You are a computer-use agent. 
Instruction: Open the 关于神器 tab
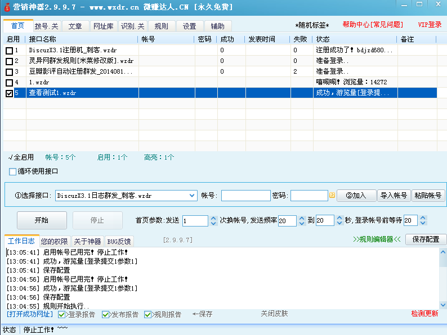pyautogui.click(x=87, y=241)
